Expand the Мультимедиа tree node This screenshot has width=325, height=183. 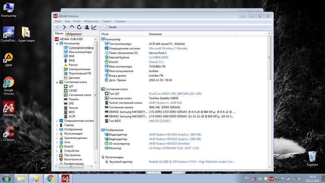(57, 133)
